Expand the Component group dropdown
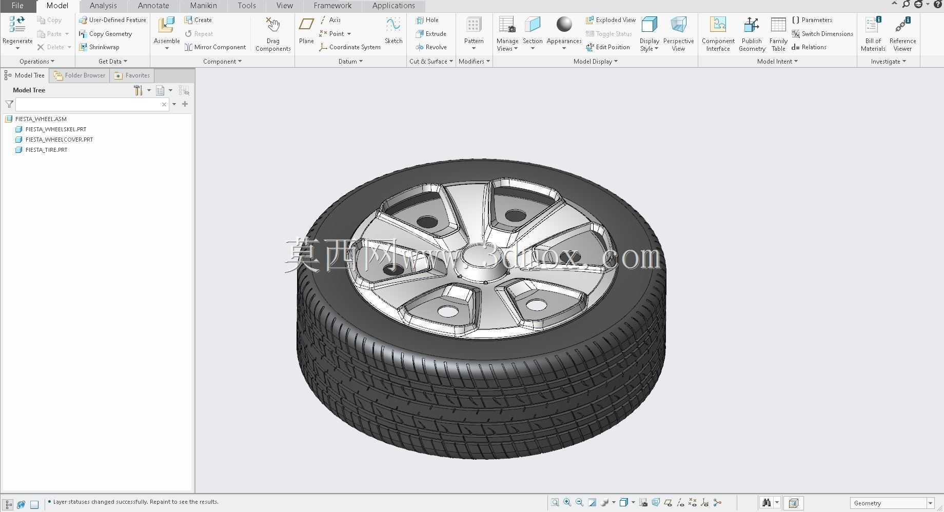 [222, 62]
